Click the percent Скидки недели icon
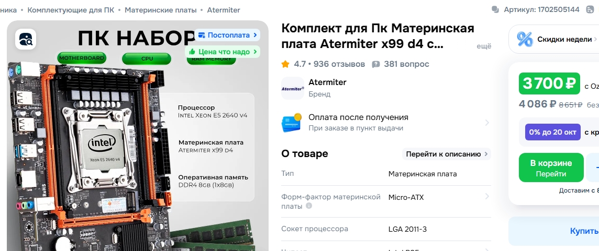Screen dimensions: 599x251 [525, 39]
